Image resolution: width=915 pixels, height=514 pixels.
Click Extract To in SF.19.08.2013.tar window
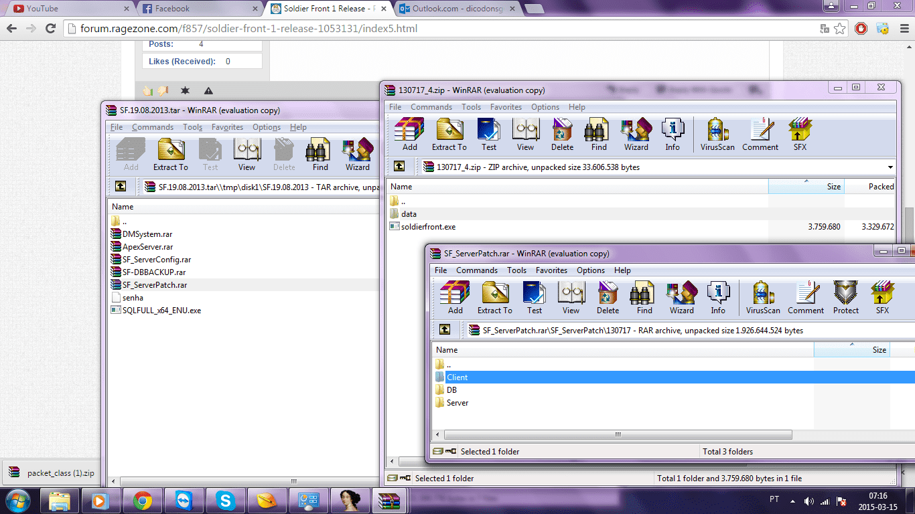[171, 155]
